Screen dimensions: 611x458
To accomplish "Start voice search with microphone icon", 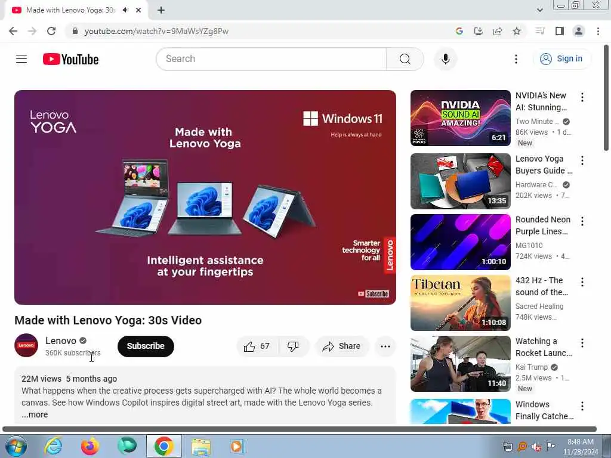I will [x=445, y=59].
